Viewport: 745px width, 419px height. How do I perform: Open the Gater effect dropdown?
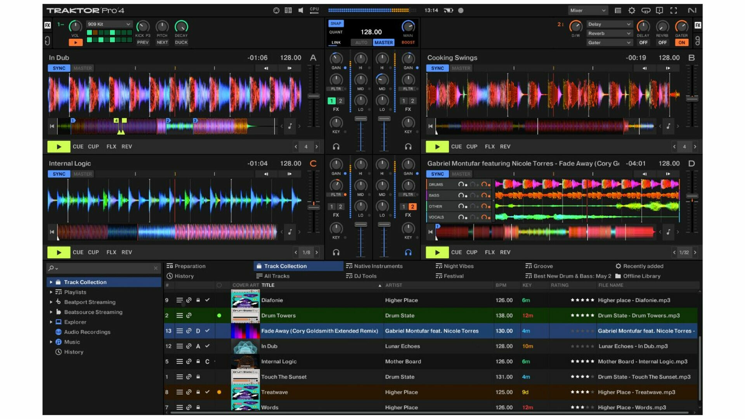point(610,43)
